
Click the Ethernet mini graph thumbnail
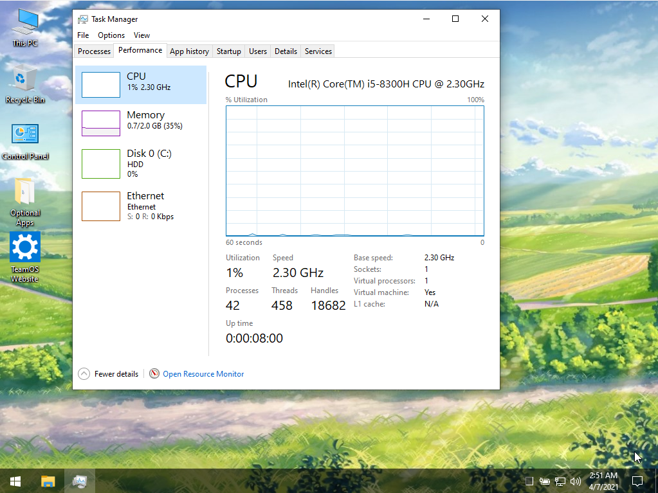click(x=101, y=206)
